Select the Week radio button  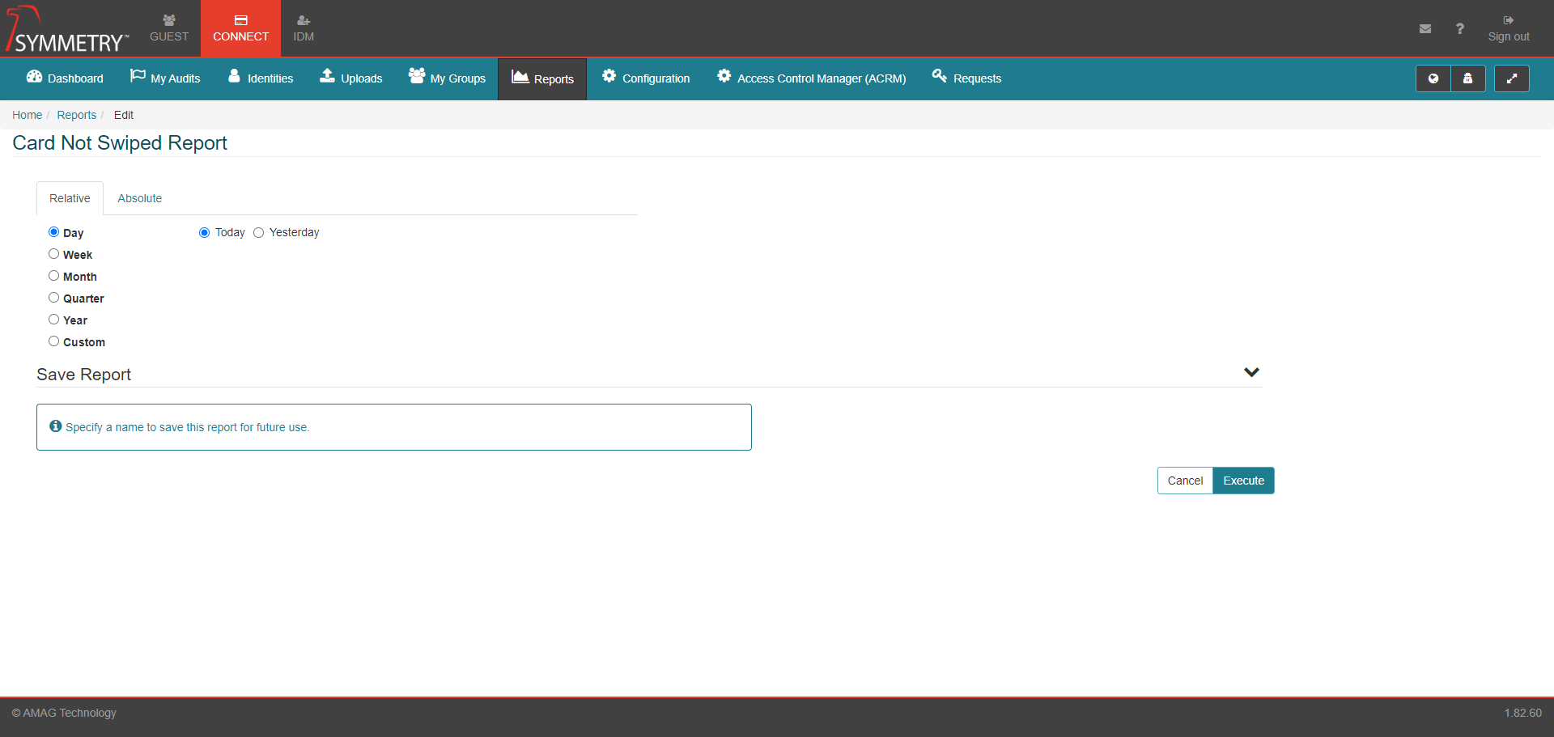point(53,254)
